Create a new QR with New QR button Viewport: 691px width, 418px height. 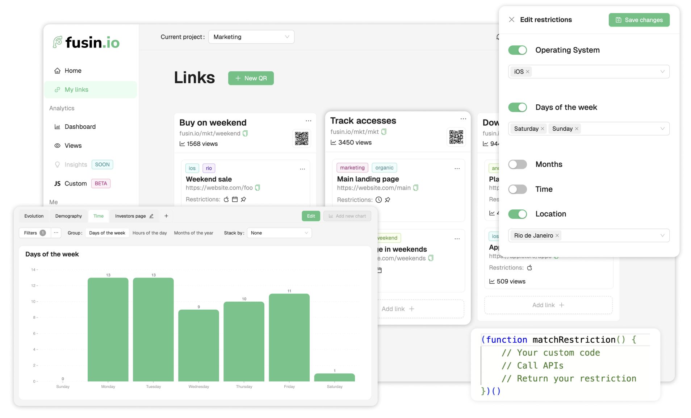point(251,78)
